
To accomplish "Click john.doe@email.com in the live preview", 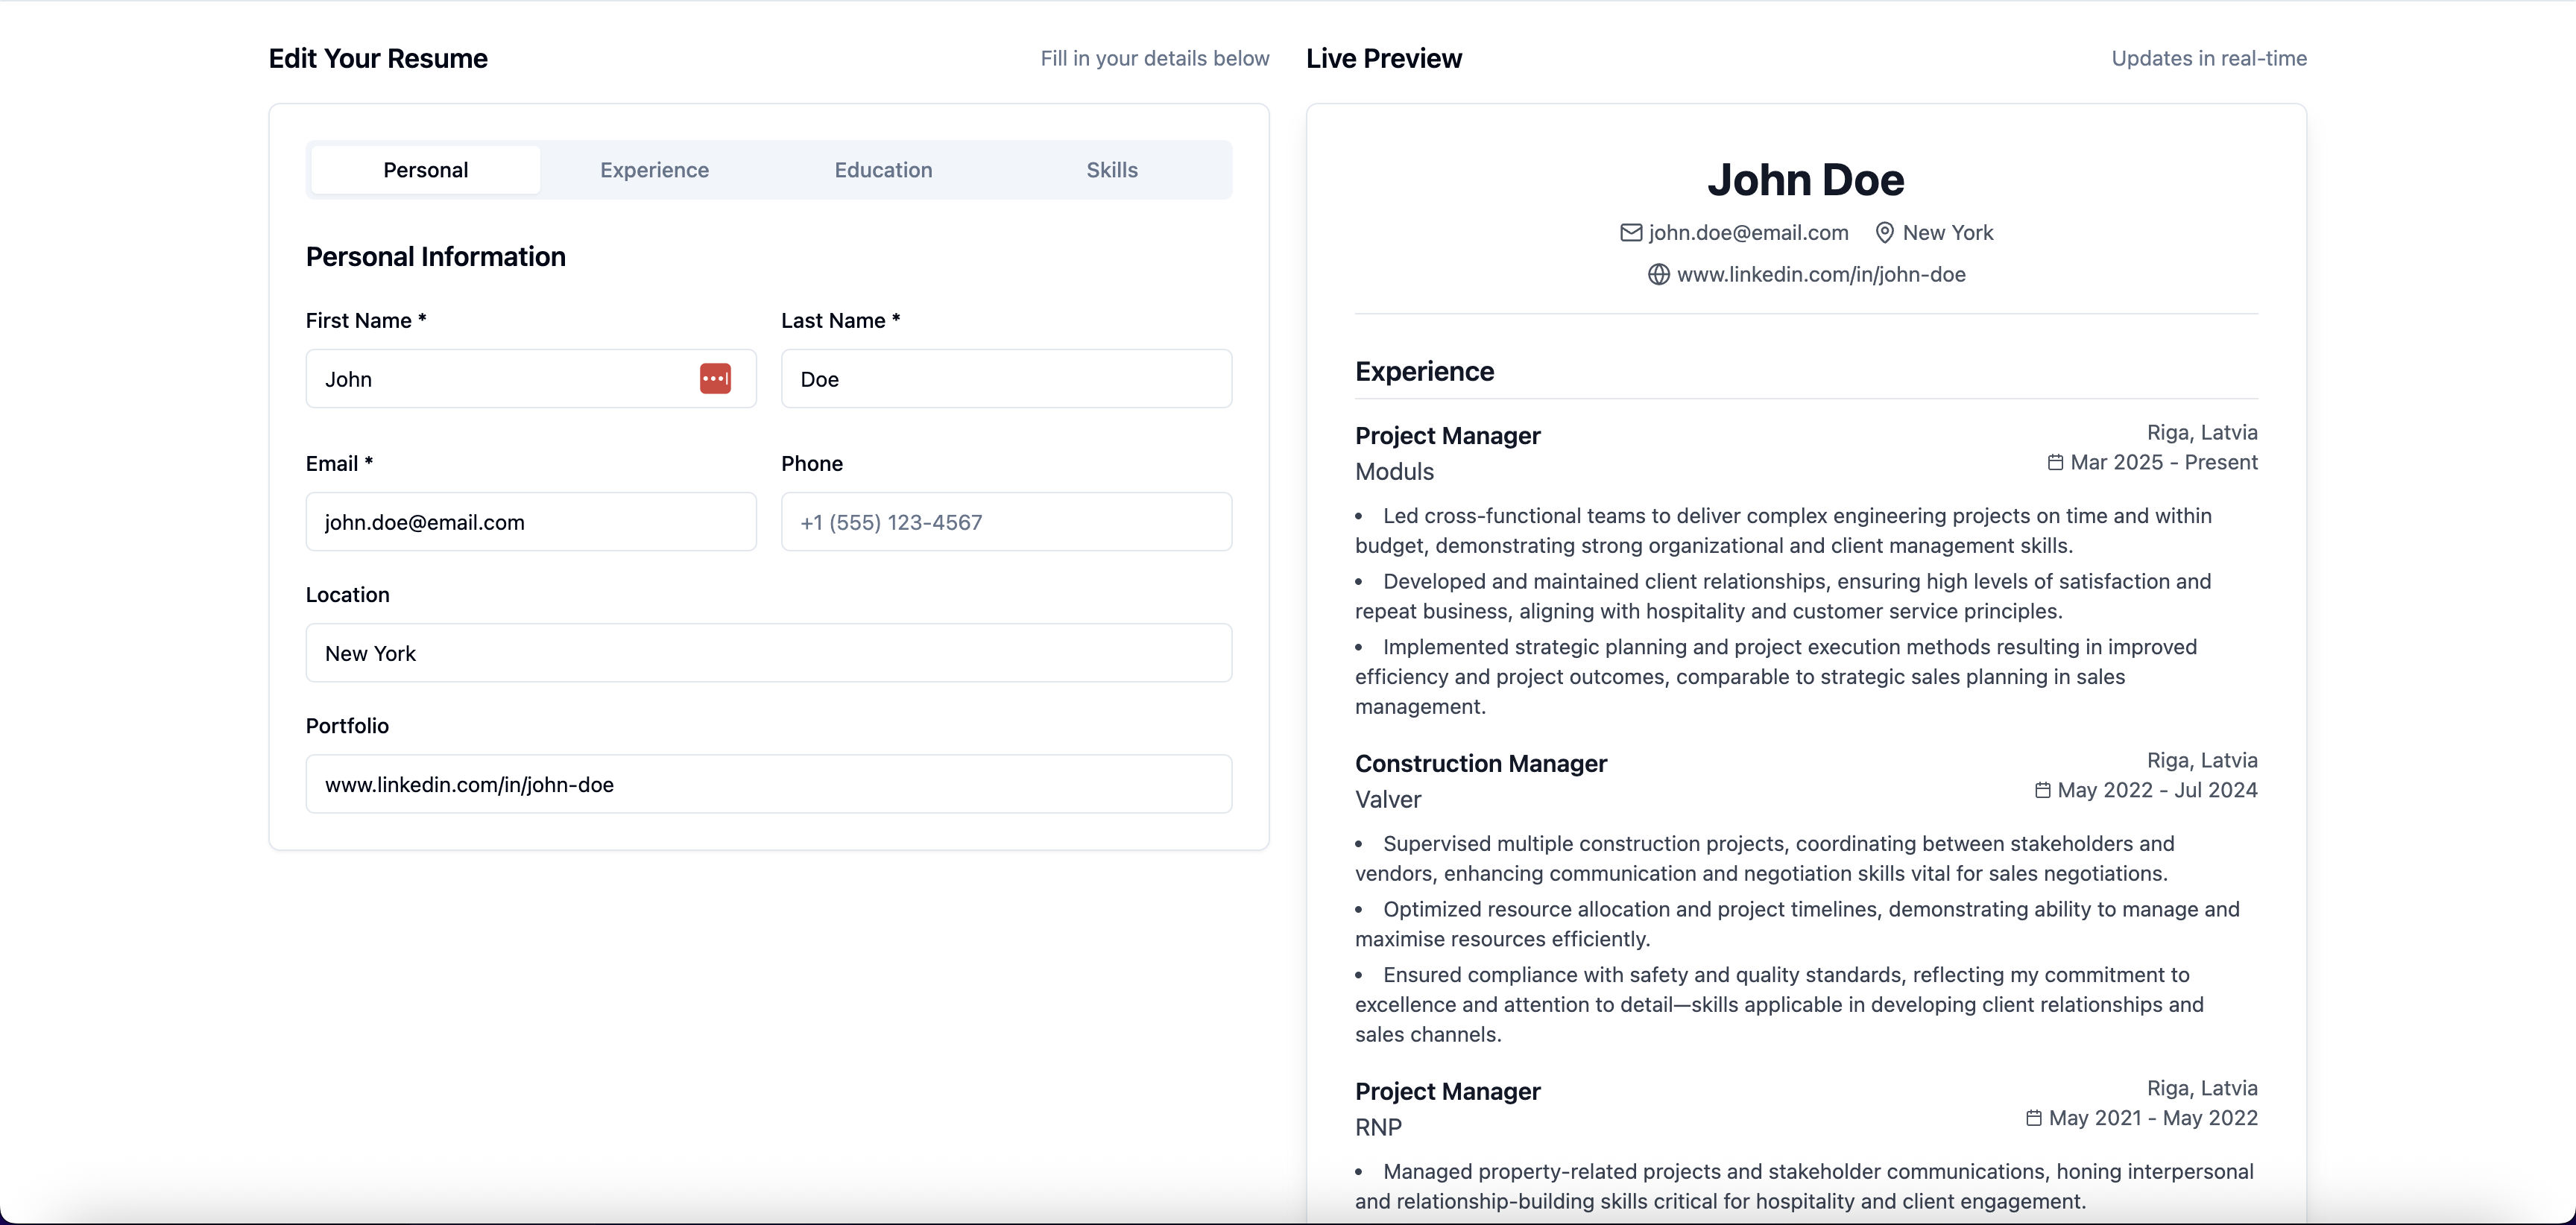I will pos(1749,232).
